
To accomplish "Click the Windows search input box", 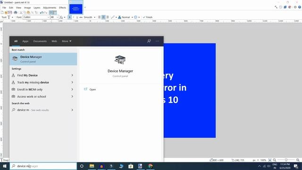I will pos(43,166).
